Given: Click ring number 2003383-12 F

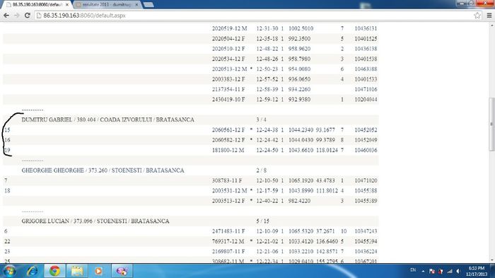Looking at the screenshot, I should click(x=228, y=79).
